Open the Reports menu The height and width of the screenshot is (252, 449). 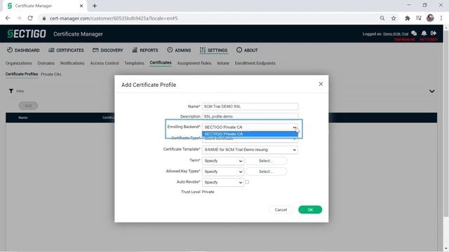[145, 50]
